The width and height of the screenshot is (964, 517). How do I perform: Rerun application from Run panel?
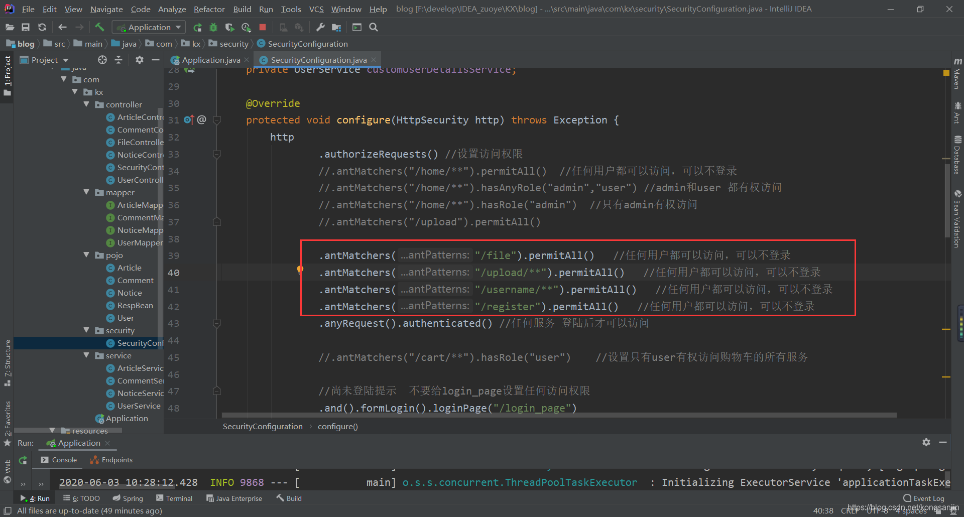pyautogui.click(x=23, y=460)
